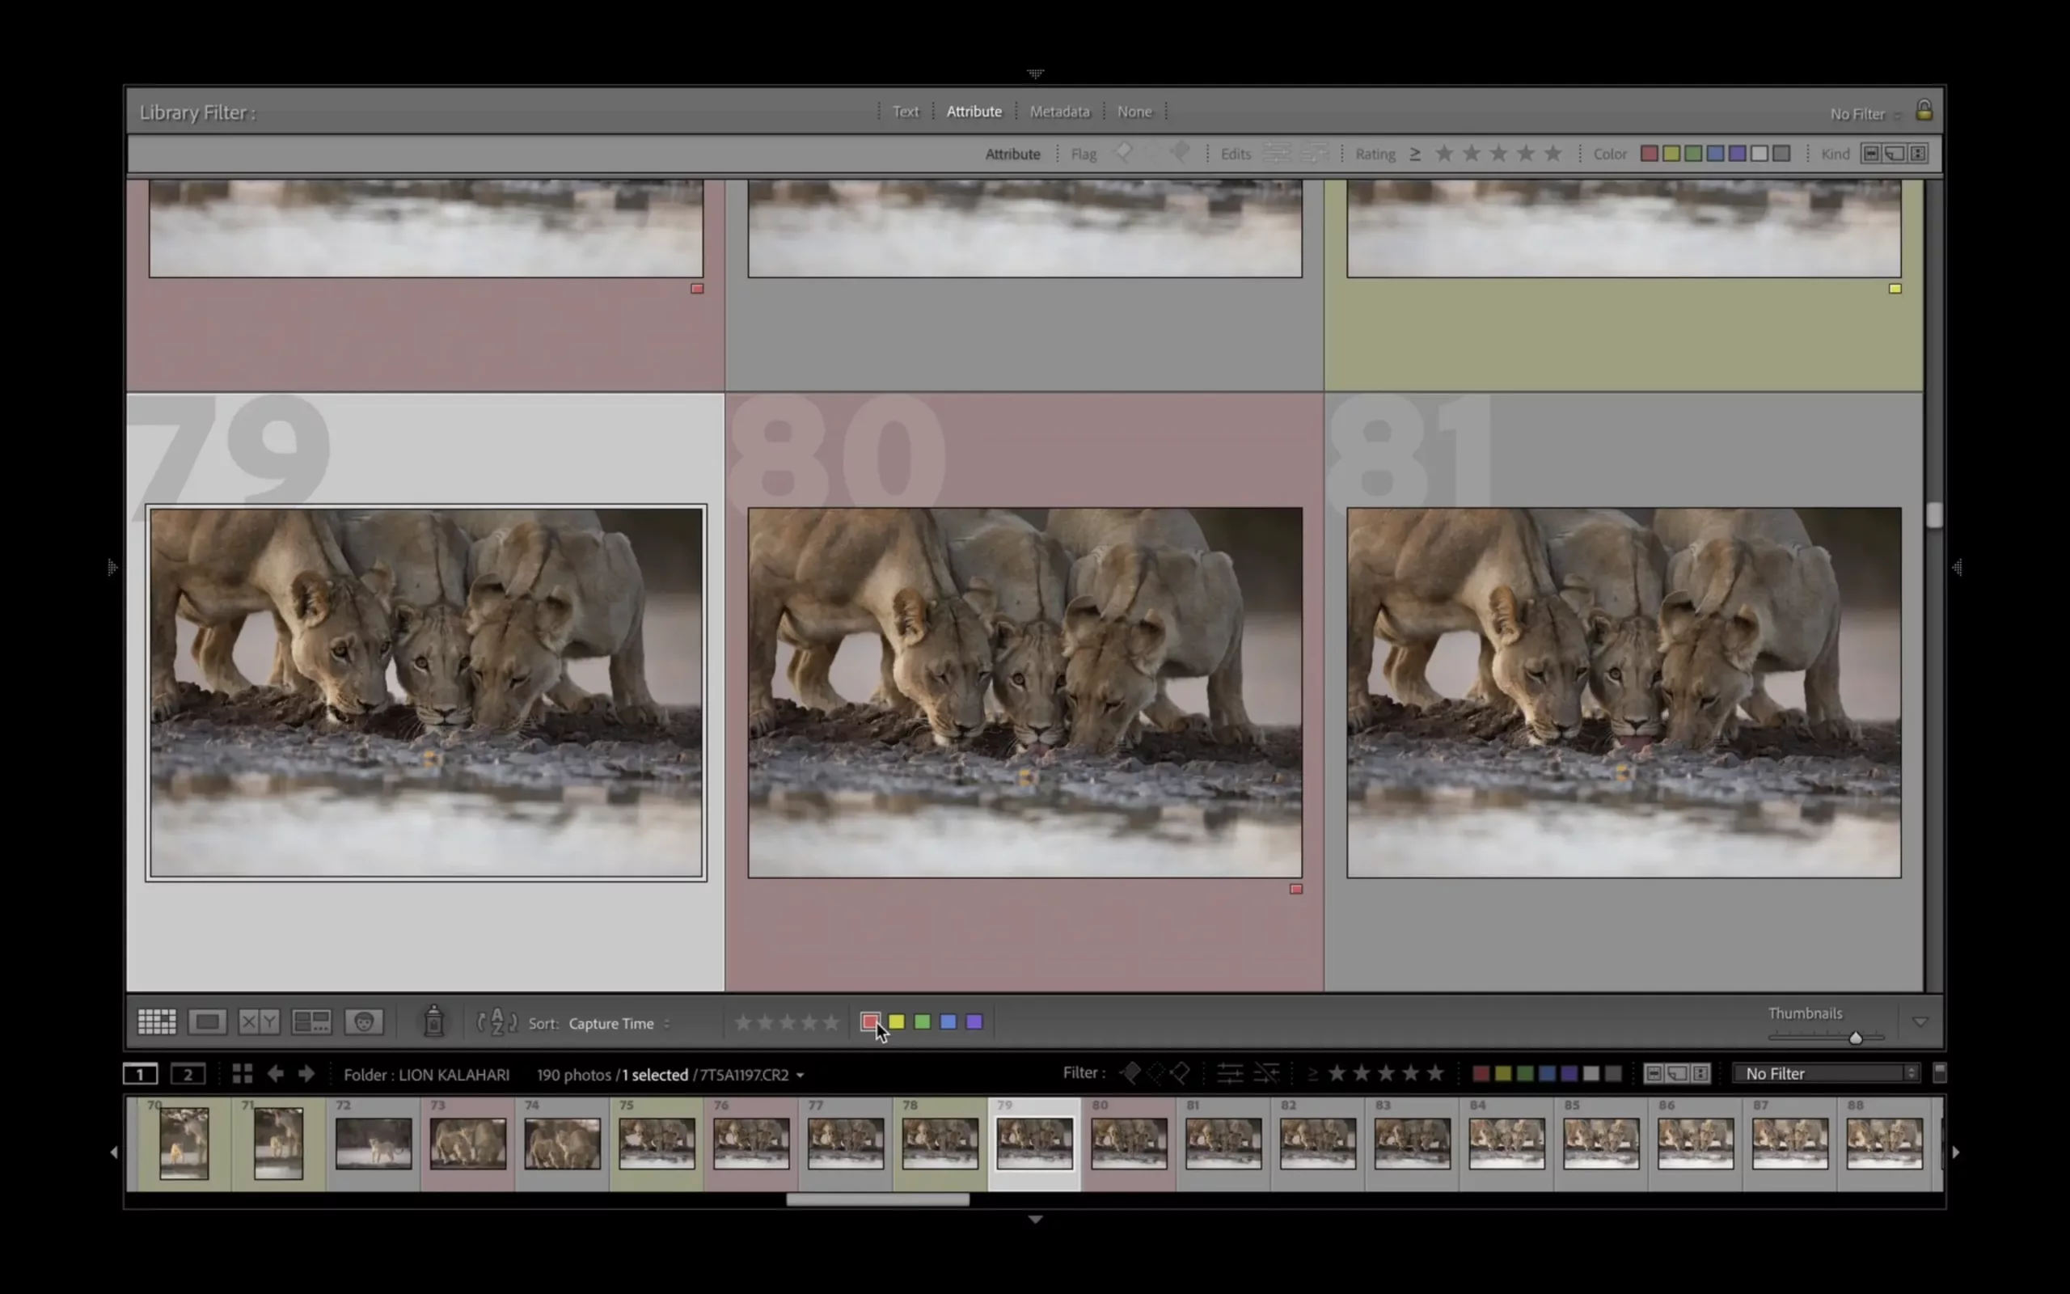The width and height of the screenshot is (2070, 1294).
Task: Toggle videos Kind filter
Action: click(1919, 153)
